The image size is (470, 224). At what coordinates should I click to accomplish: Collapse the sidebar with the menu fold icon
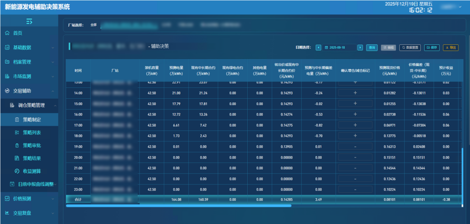tap(29, 21)
